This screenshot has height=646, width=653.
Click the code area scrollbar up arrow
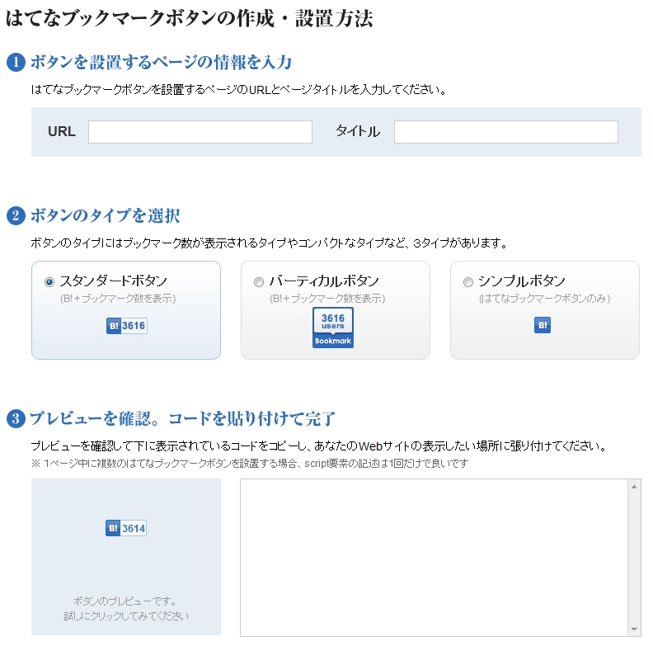click(634, 487)
